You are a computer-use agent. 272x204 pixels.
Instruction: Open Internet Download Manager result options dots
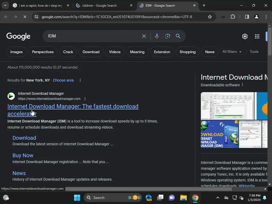click(85, 99)
